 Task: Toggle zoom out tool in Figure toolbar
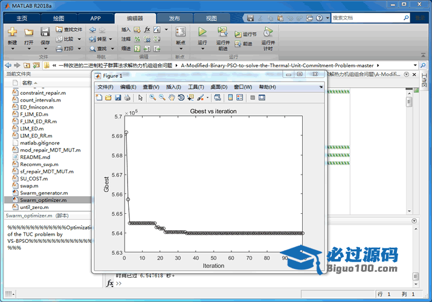pos(162,97)
